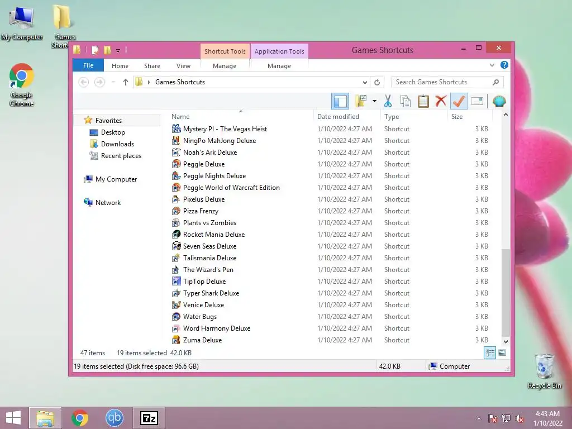The image size is (572, 429).
Task: Click the blue shell icon in toolbar
Action: coord(499,101)
